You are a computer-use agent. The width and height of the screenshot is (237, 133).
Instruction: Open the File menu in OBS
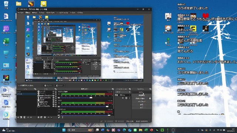click(x=20, y=13)
